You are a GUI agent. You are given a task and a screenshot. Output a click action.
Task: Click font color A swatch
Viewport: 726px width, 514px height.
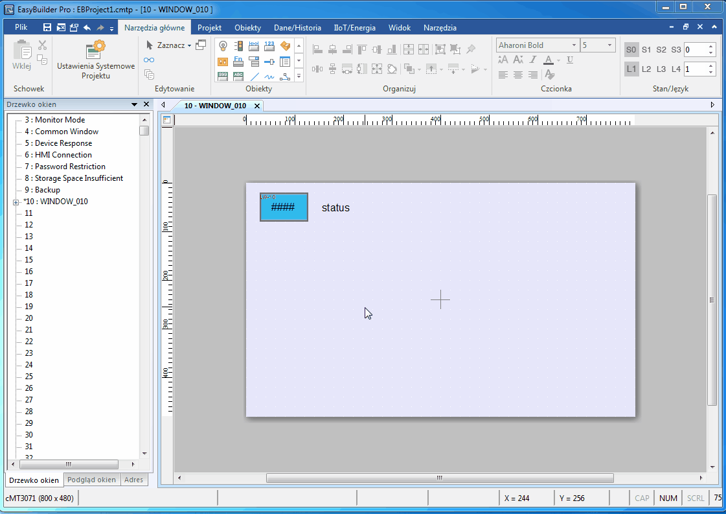click(x=549, y=60)
